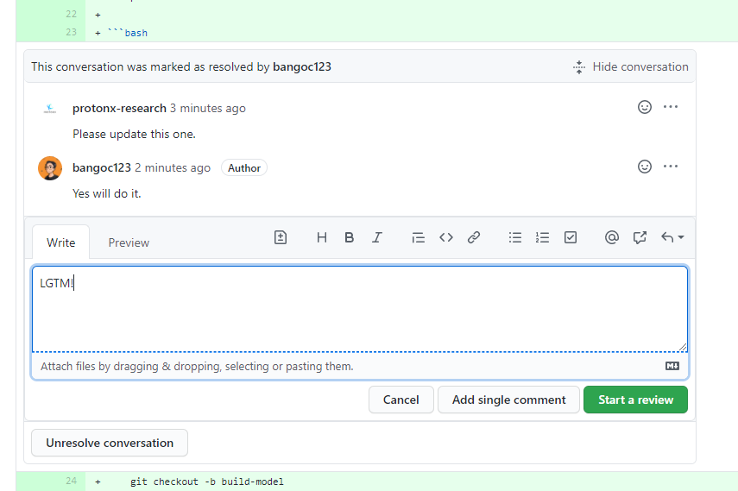This screenshot has width=738, height=491.
Task: Cancel the comment
Action: tap(401, 400)
